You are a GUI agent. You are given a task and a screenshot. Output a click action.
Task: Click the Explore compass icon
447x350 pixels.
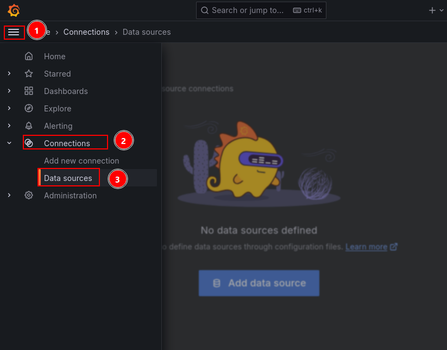tap(28, 108)
